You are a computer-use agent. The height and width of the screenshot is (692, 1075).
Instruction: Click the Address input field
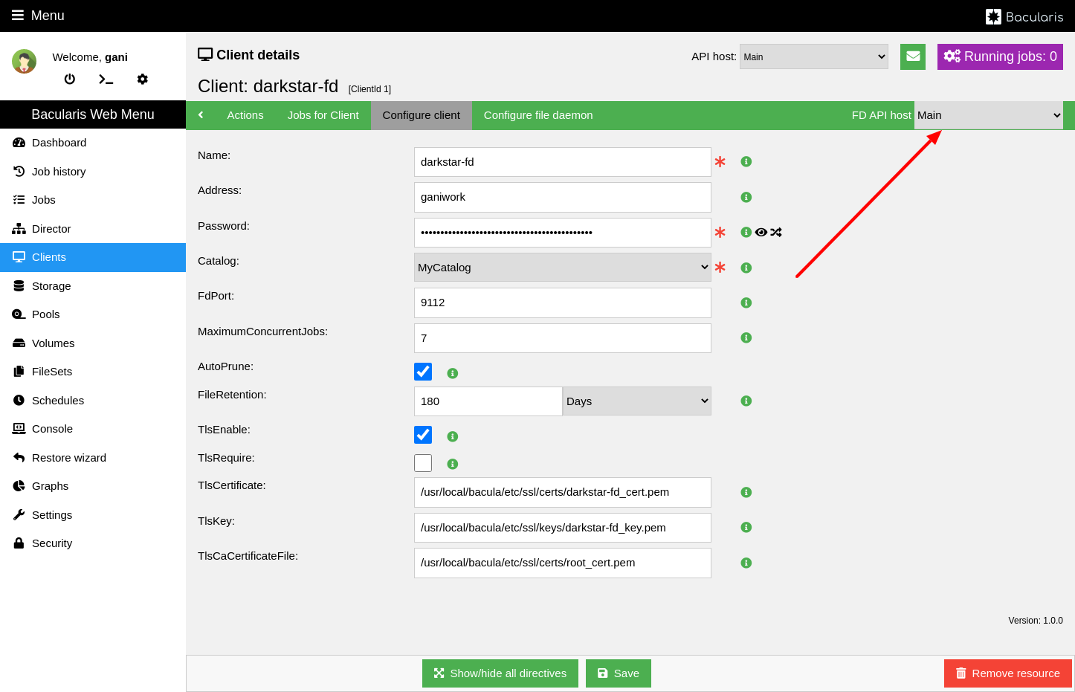(x=563, y=197)
